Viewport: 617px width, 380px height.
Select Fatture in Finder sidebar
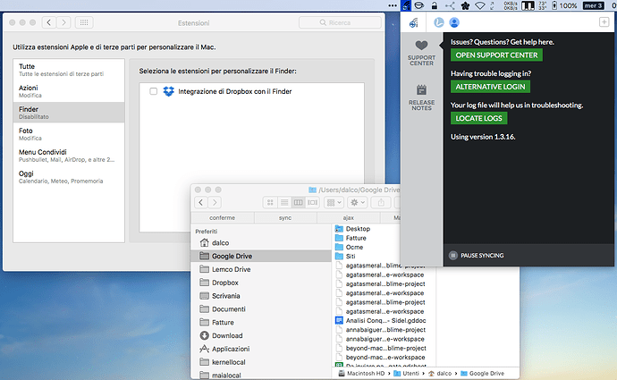pos(261,322)
